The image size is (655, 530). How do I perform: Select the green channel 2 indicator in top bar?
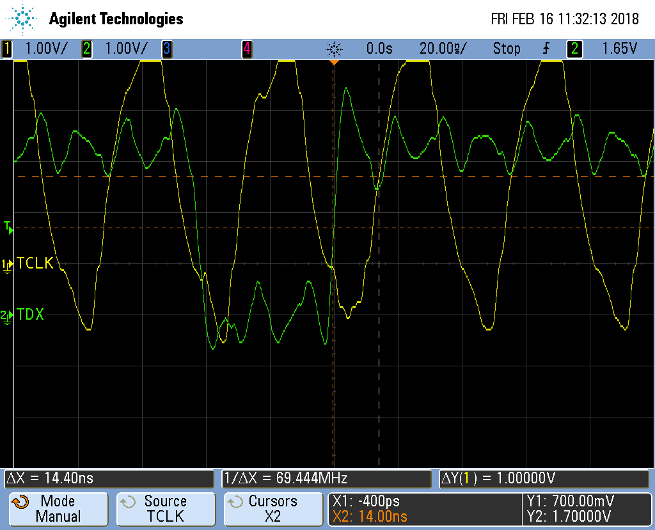click(x=86, y=49)
